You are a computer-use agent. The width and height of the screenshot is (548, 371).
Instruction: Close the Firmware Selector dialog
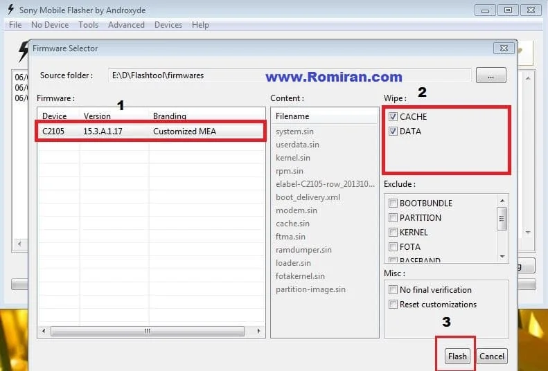pos(504,48)
